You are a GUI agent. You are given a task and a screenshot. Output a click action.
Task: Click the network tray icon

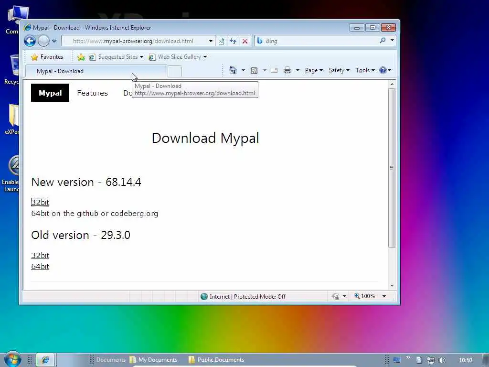pyautogui.click(x=431, y=360)
